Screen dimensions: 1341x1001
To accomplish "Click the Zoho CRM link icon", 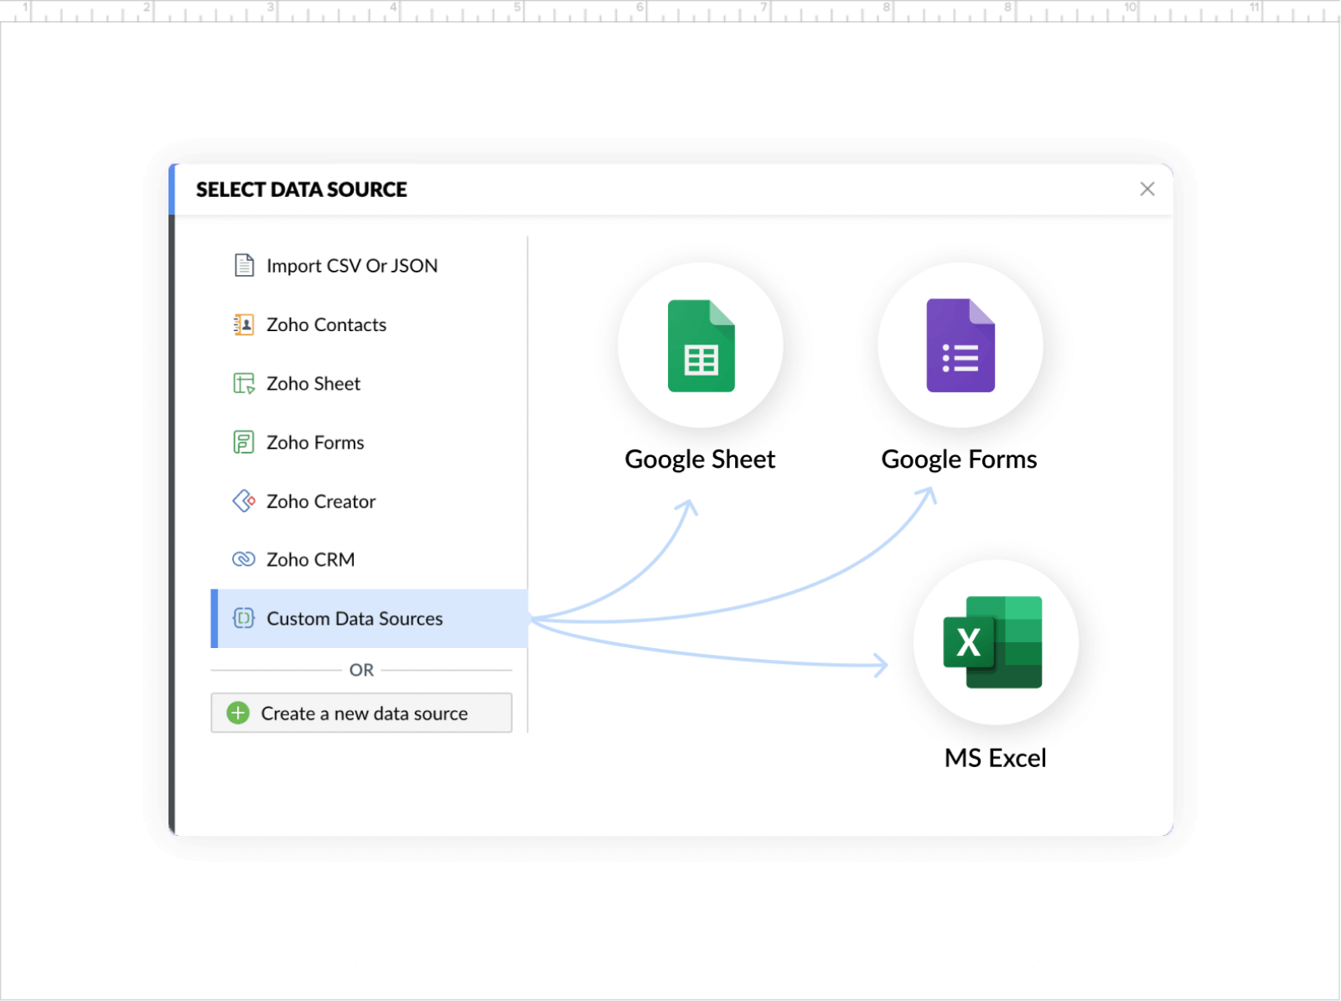I will pos(243,559).
